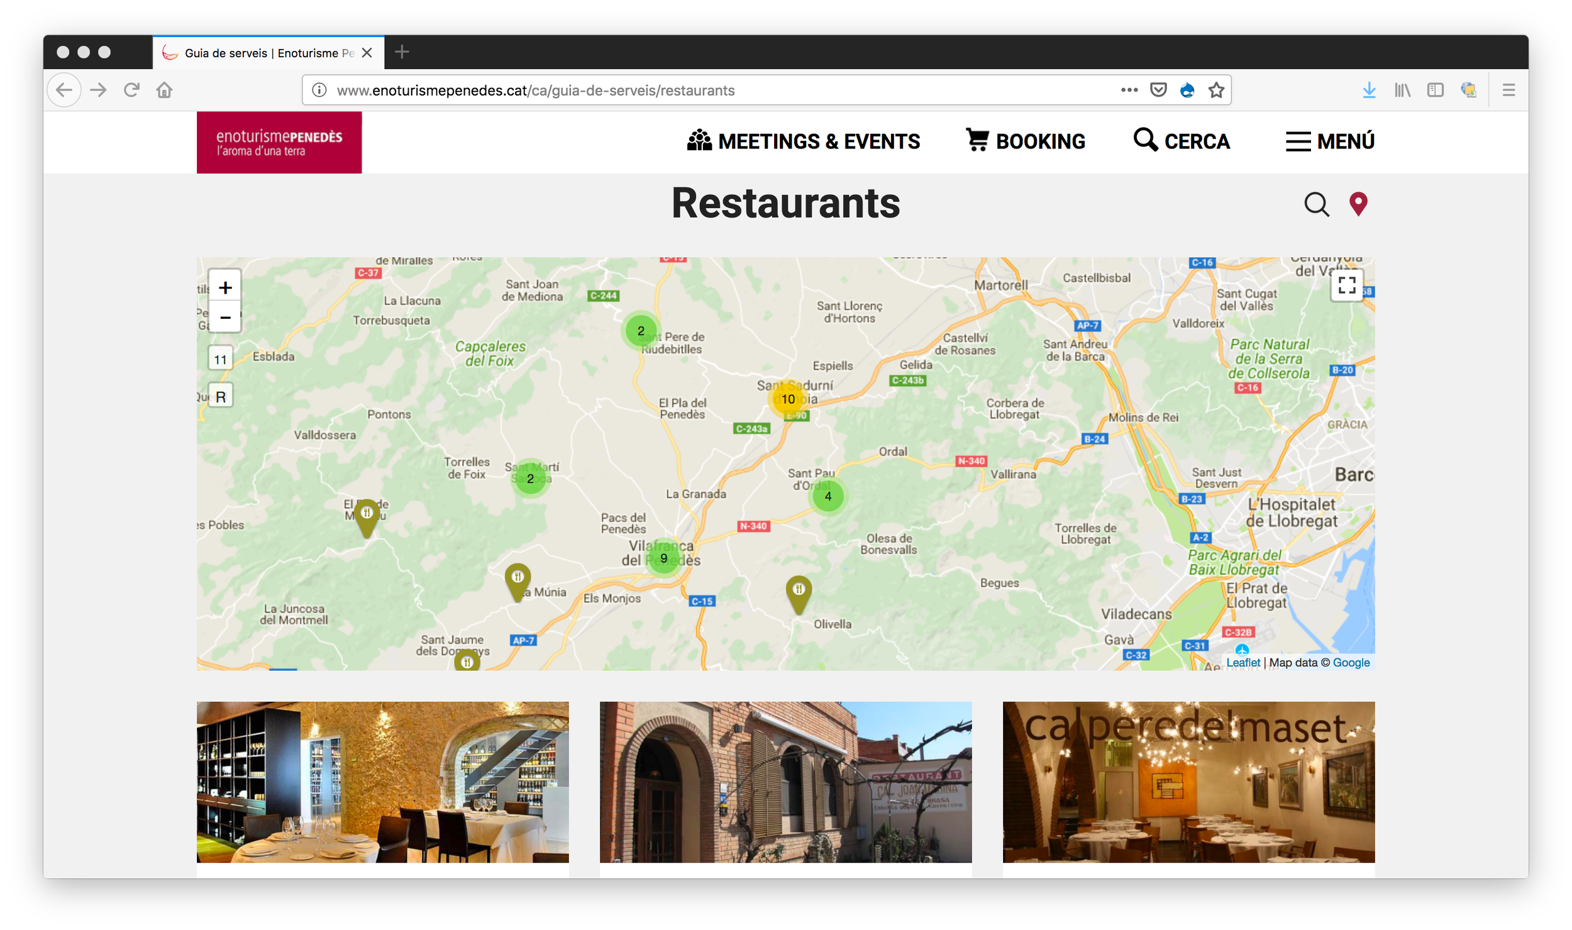Click the restaurant pin near Olivella
This screenshot has width=1572, height=930.
[799, 592]
